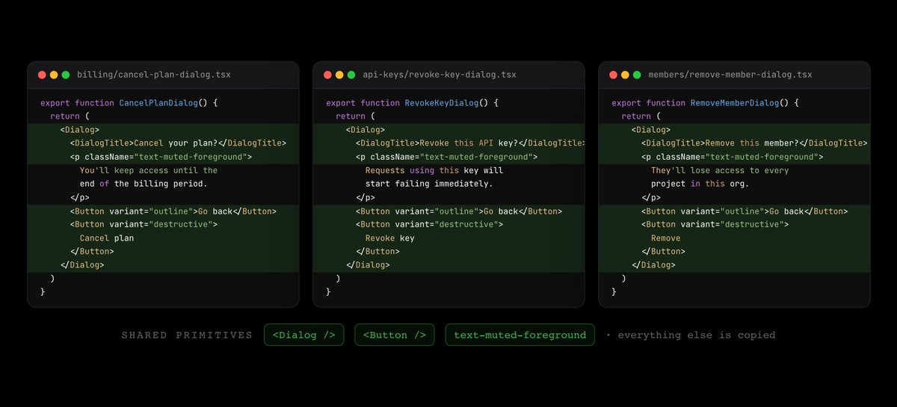Click the "Cancel plan" button text line
The height and width of the screenshot is (407, 897).
pyautogui.click(x=107, y=238)
